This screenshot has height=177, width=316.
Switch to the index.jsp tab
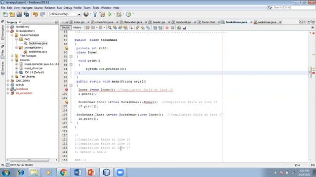[79, 22]
